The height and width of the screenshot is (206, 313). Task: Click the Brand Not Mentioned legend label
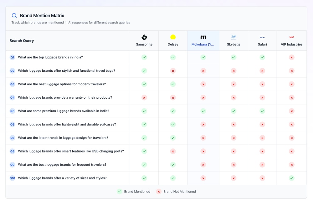180,191
